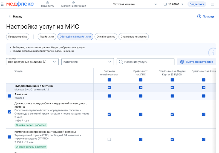The width and height of the screenshot is (219, 153).
Task: Toggle Анализы 2ГИС column checkbox
Action: coord(141,96)
